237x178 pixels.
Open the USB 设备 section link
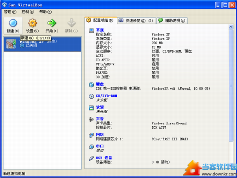104,158
